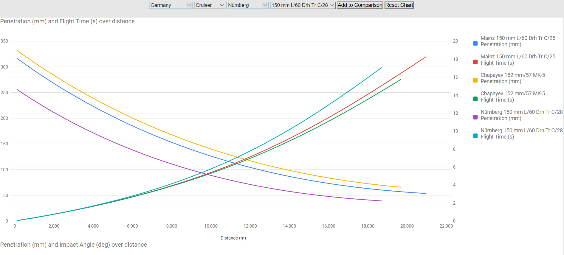Click the teal Nürnberg Flight Time legend swatch
The image size is (564, 255).
pos(475,136)
